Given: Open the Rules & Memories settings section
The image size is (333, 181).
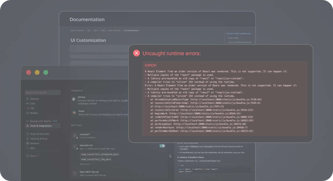Looking at the screenshot, I should 39,134.
